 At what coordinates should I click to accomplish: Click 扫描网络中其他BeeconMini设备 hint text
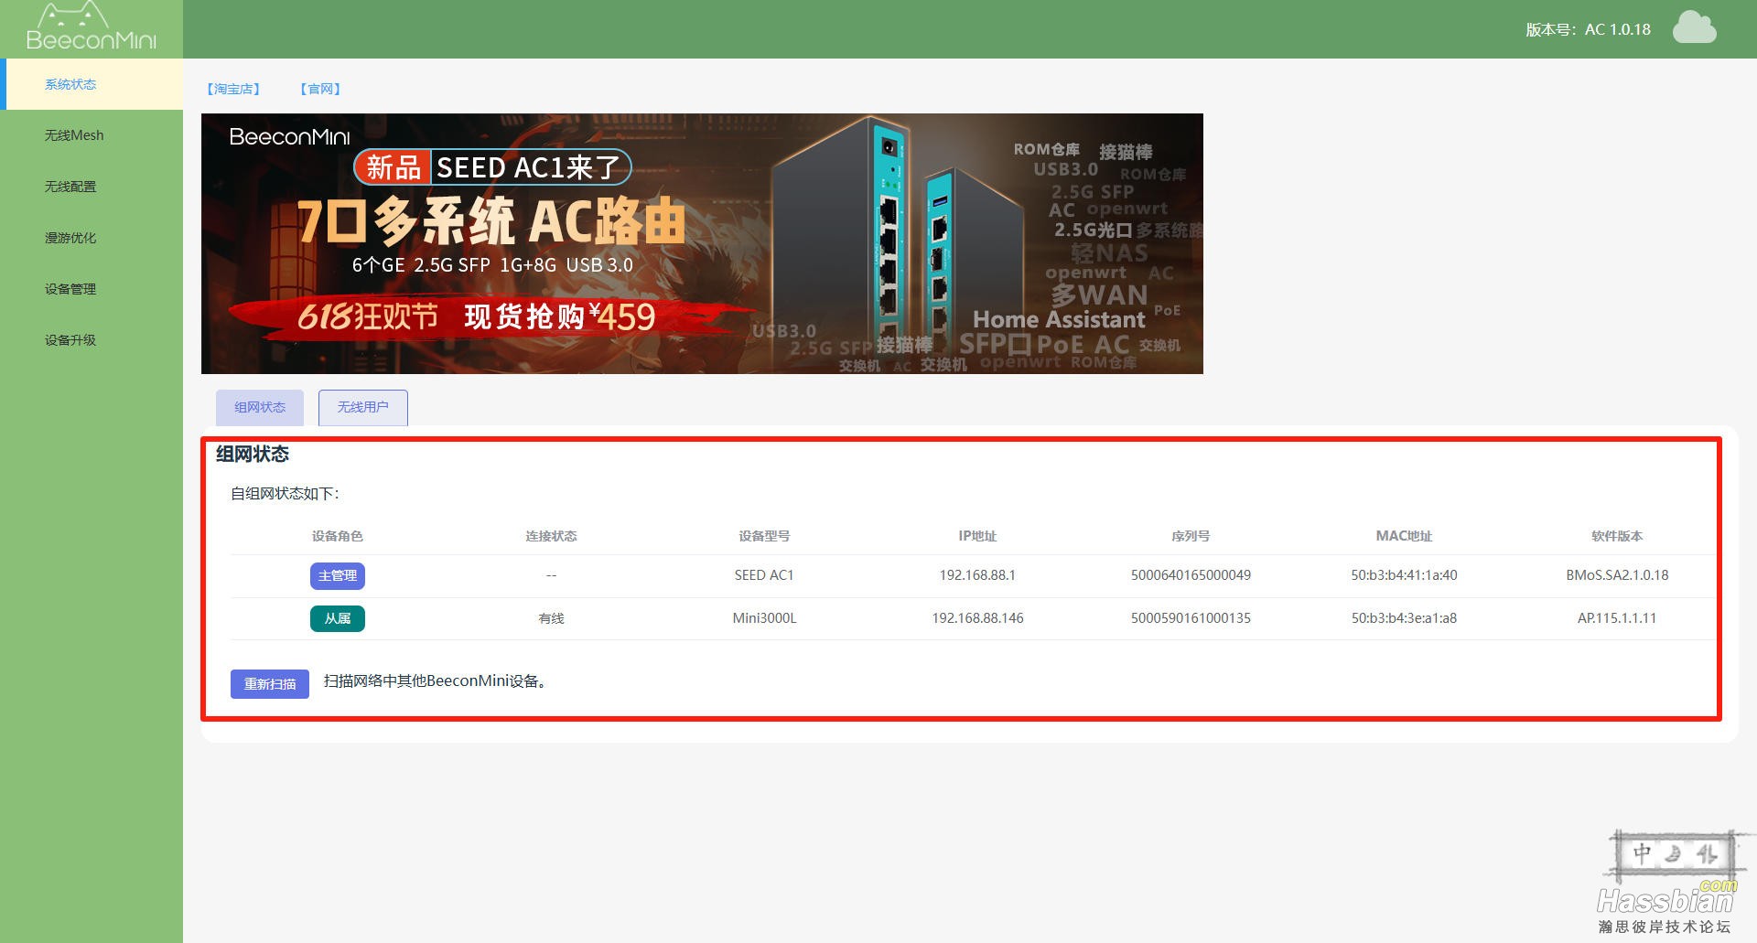point(437,681)
